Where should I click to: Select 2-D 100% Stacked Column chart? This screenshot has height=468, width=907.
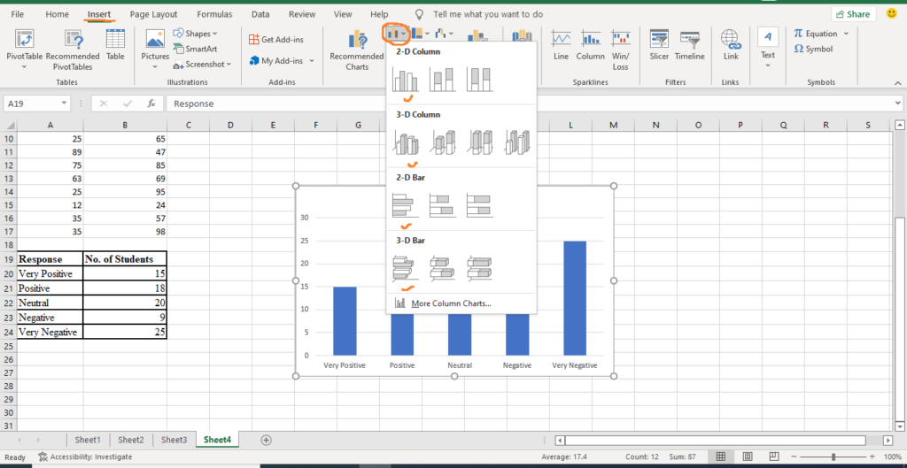coord(479,79)
